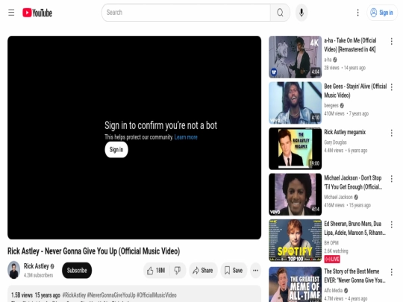The height and width of the screenshot is (302, 403).
Task: Follow the Learn more link
Action: 186,137
